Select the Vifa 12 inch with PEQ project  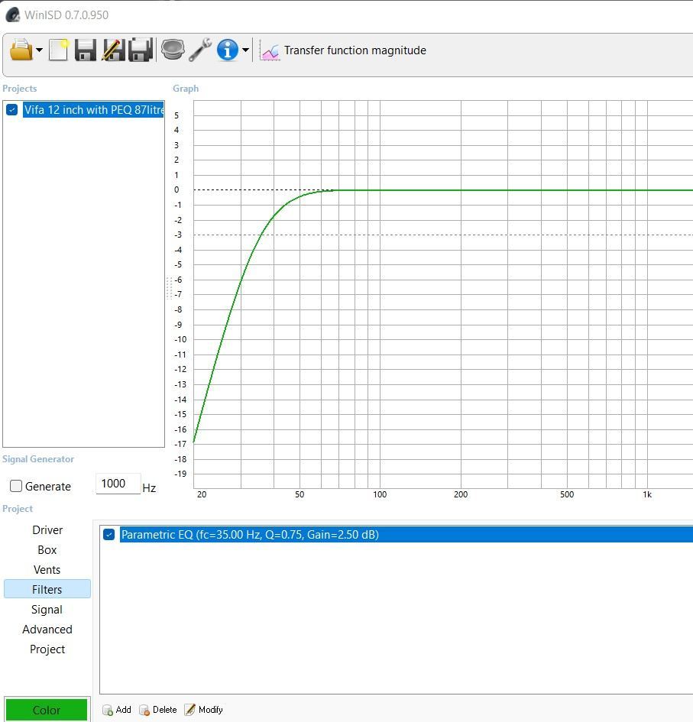(x=93, y=109)
